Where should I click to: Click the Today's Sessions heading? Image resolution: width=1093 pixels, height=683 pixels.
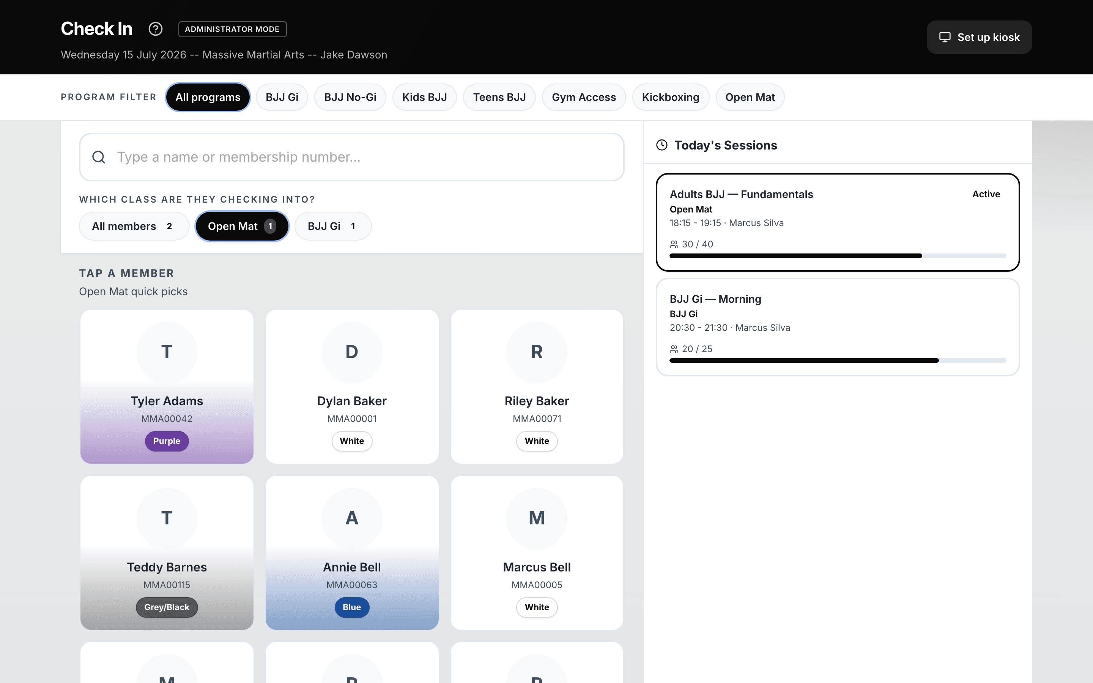point(725,145)
